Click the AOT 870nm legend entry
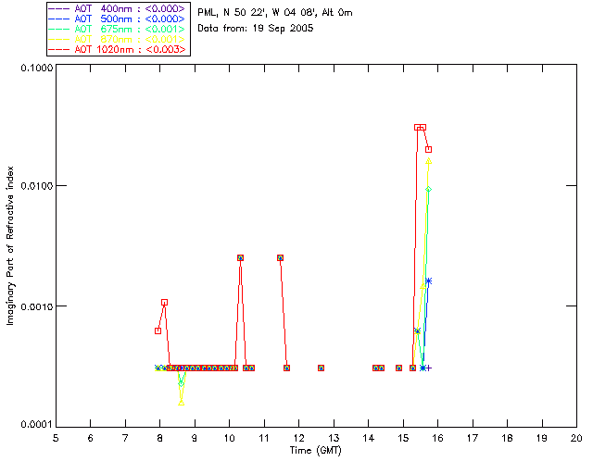This screenshot has width=593, height=474. click(x=118, y=39)
